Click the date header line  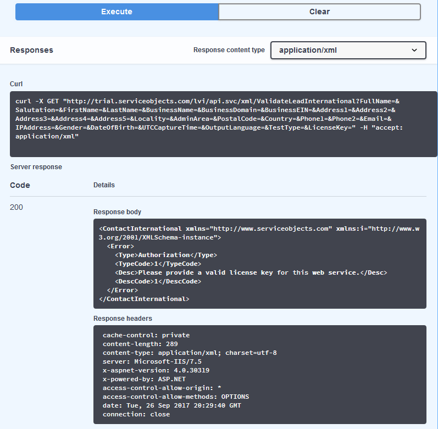(x=172, y=405)
